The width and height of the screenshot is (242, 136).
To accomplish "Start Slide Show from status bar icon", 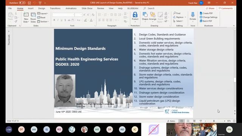I will point(201,121).
